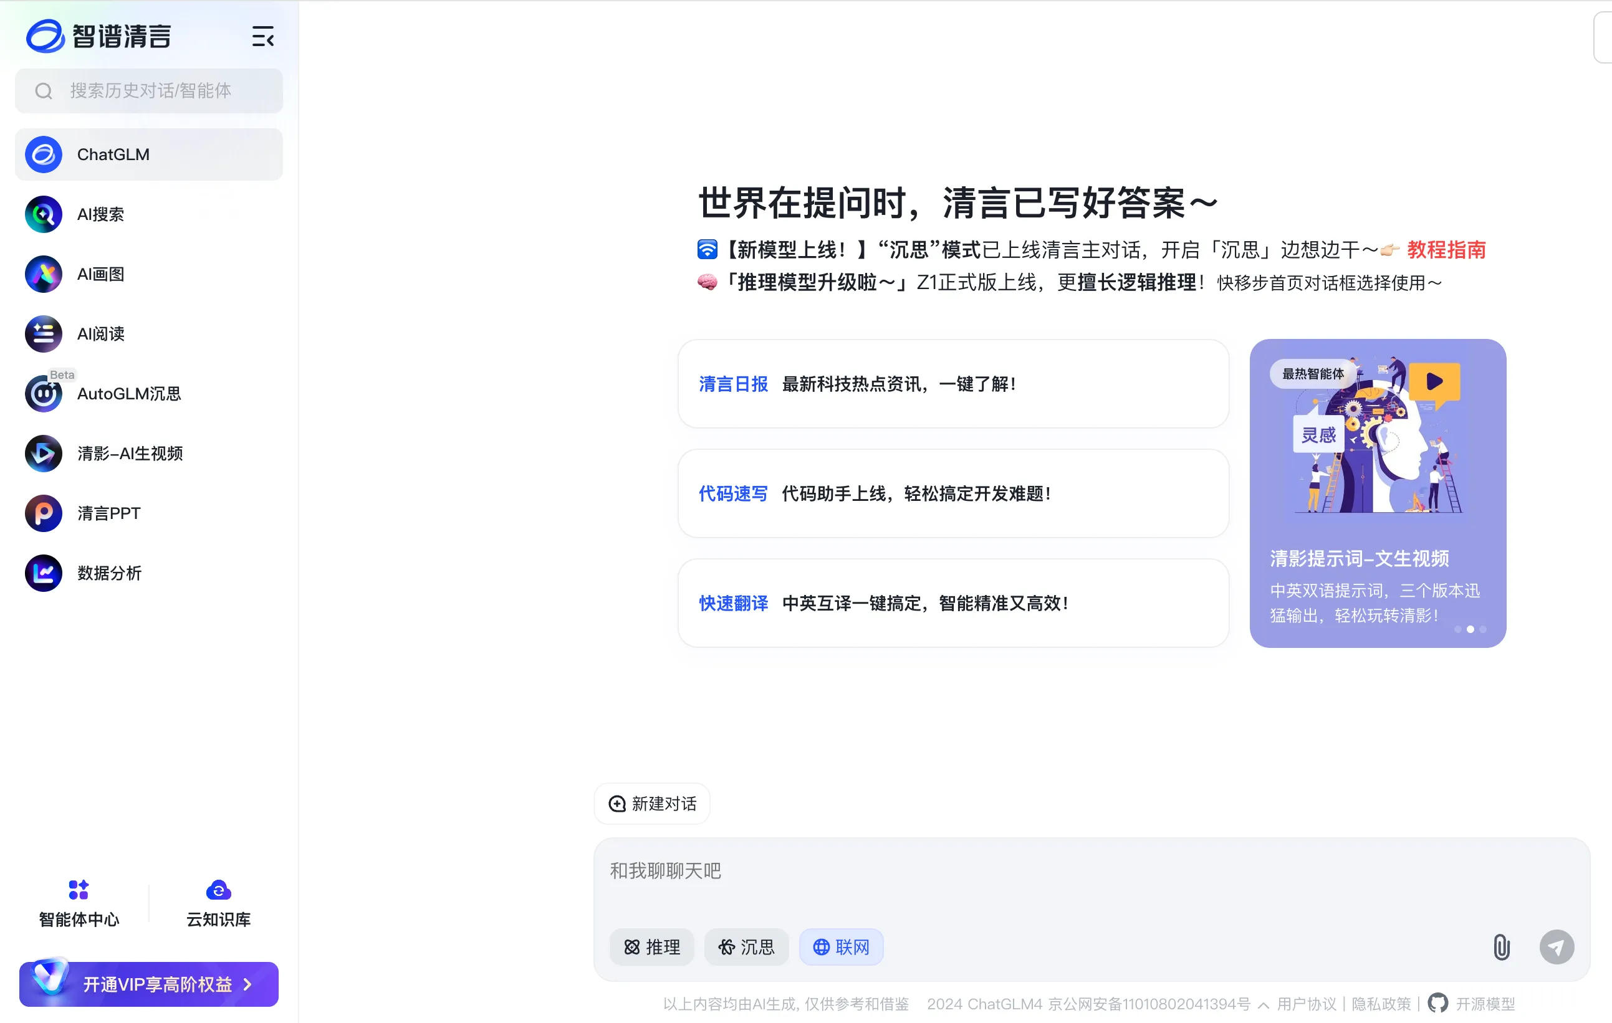Click the brain emoji before 推理模型升级啦
The width and height of the screenshot is (1612, 1023).
click(706, 282)
